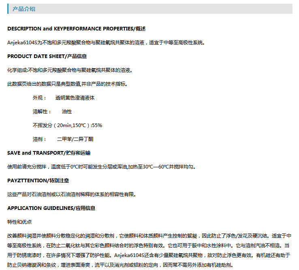The height and width of the screenshot is (270, 299).
Task: Click the 这些产品对石油溶剂 compatibility warning line
Action: pyautogui.click(x=71, y=194)
